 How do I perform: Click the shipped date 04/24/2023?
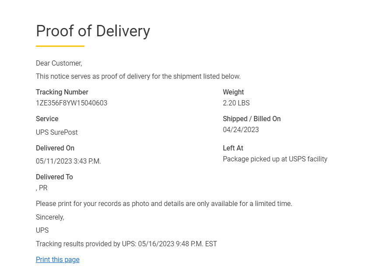[241, 130]
